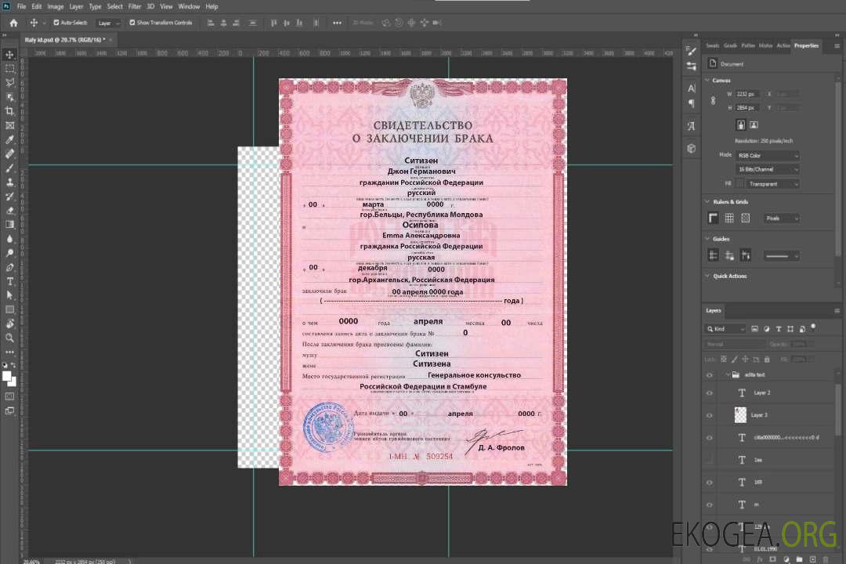
Task: Select the Object Selection tool
Action: coord(9,97)
